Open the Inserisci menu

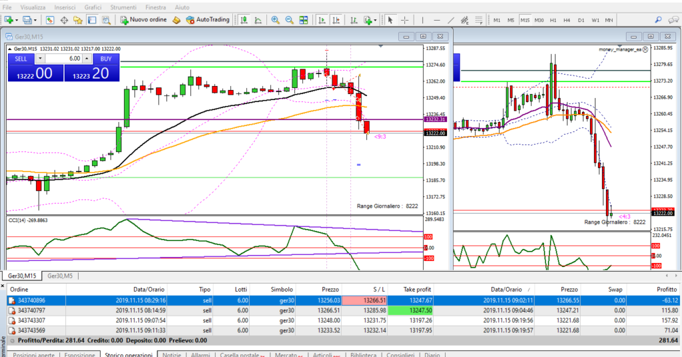coord(65,7)
